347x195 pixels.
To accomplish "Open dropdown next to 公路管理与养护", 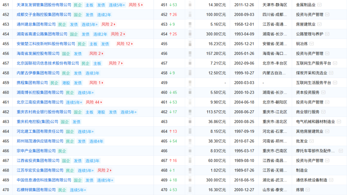I will click(x=327, y=34).
